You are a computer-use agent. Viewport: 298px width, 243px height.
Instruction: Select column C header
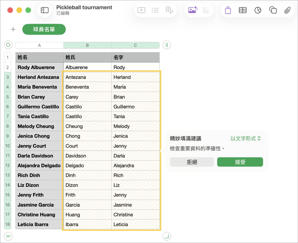[135, 45]
